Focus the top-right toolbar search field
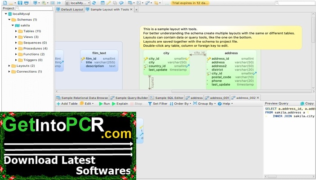This screenshot has height=180, width=316. pyautogui.click(x=294, y=3)
